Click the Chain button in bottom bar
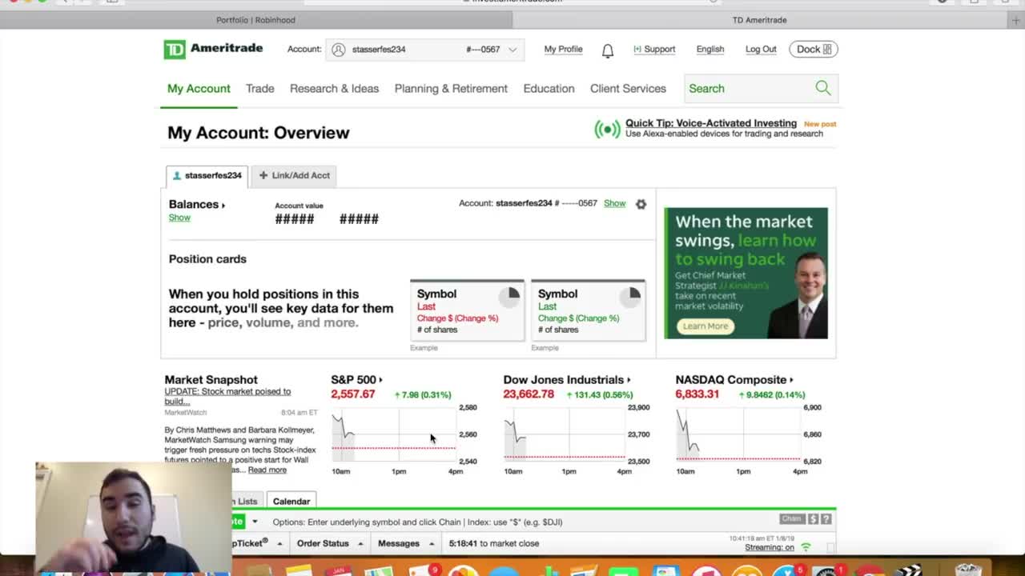1025x576 pixels. [x=791, y=519]
